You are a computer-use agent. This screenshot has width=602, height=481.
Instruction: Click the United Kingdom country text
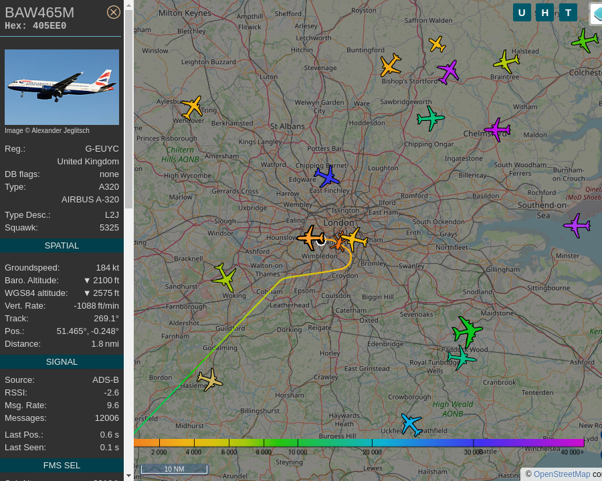coord(88,162)
